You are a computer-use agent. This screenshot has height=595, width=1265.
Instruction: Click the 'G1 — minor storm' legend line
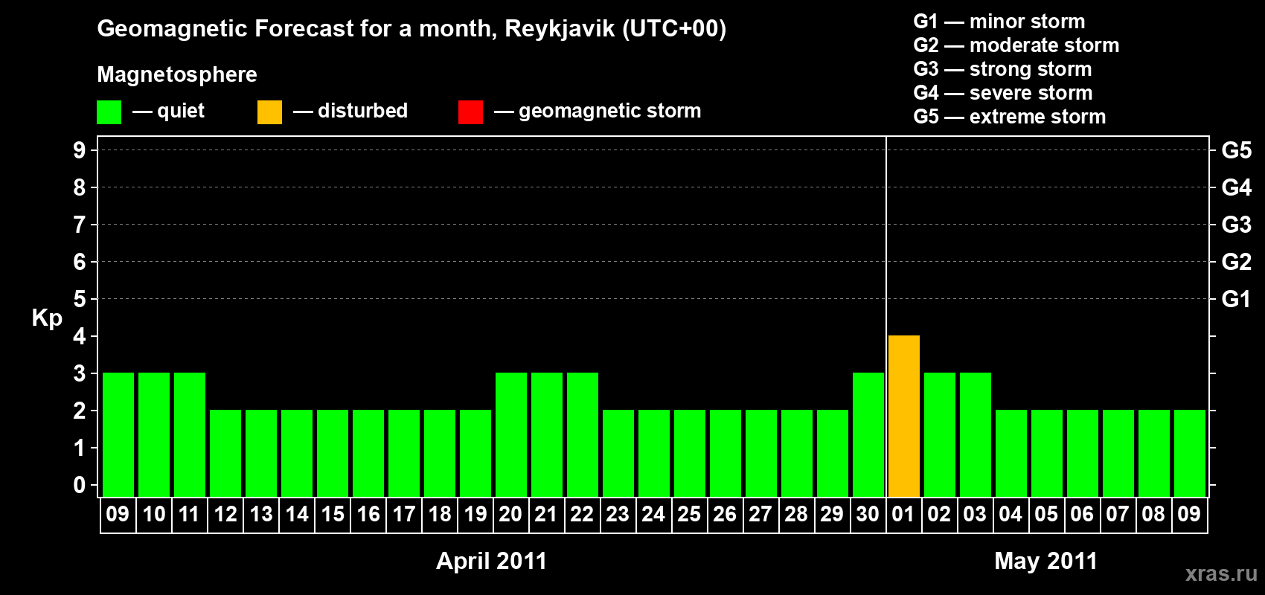(x=999, y=22)
